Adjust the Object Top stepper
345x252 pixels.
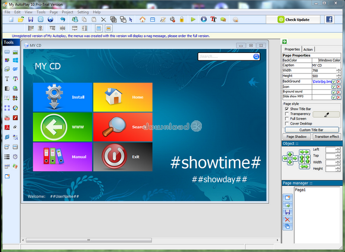[338, 156]
